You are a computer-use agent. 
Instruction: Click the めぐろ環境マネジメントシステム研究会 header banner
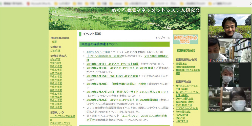click(x=124, y=19)
